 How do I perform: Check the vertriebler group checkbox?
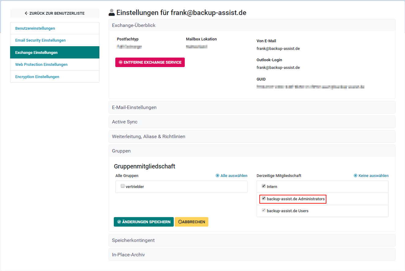[123, 186]
